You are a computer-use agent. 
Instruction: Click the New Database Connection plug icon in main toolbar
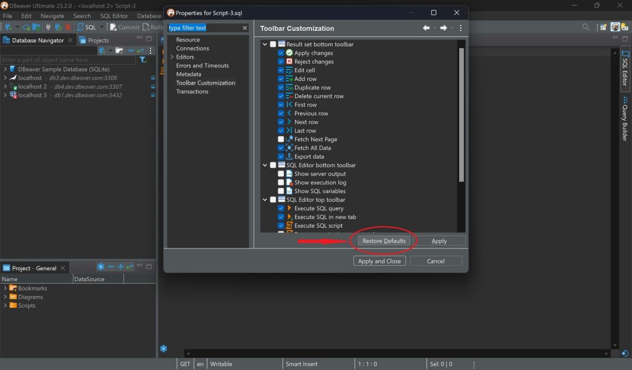click(8, 27)
